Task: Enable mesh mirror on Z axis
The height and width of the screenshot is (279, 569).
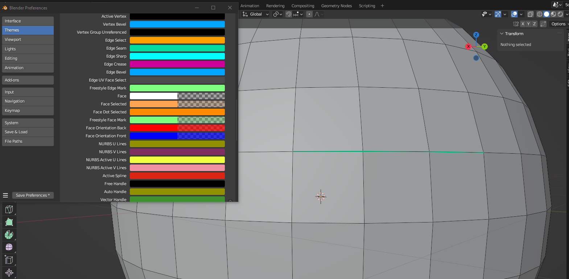Action: pos(534,24)
